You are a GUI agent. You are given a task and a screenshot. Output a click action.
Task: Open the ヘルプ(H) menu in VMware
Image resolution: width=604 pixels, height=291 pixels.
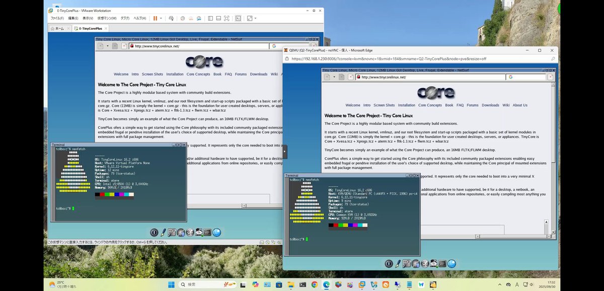point(140,18)
